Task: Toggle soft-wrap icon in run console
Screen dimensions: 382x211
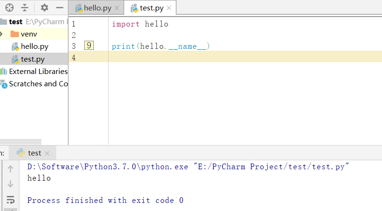Action: (x=10, y=200)
